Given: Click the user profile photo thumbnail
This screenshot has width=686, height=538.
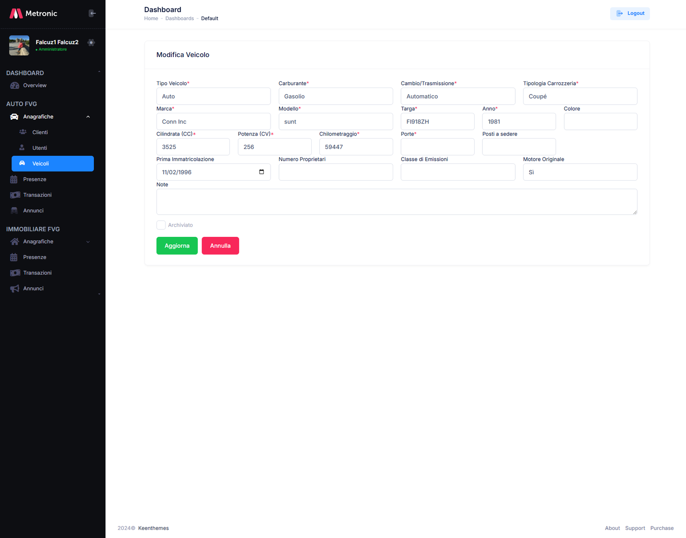Looking at the screenshot, I should [x=19, y=45].
